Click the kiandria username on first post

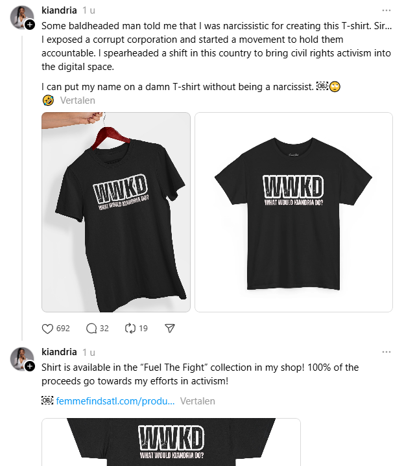pyautogui.click(x=59, y=10)
